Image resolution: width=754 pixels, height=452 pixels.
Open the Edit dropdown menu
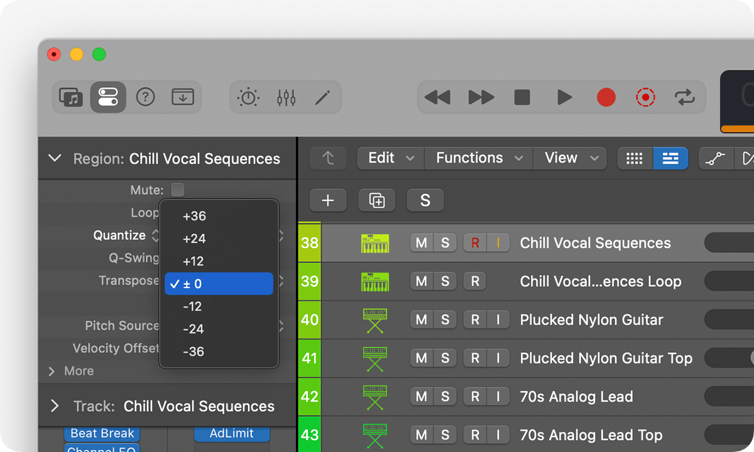[391, 158]
